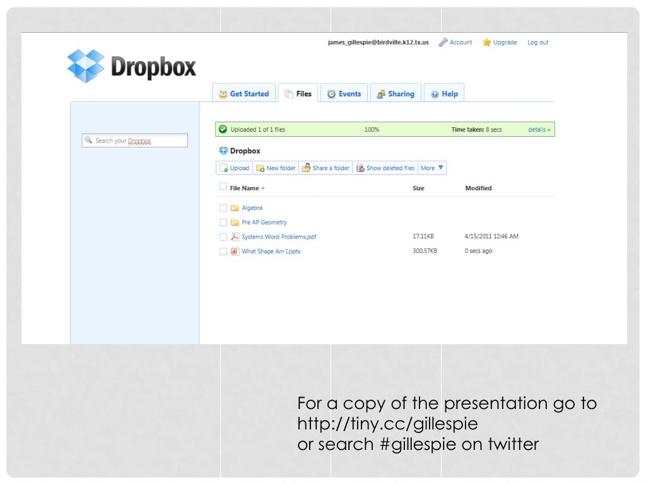Click the Modified column header
This screenshot has height=484, width=646.
[x=478, y=188]
